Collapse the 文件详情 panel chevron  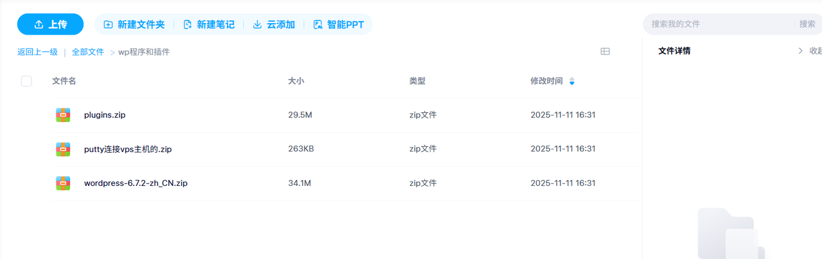click(800, 51)
